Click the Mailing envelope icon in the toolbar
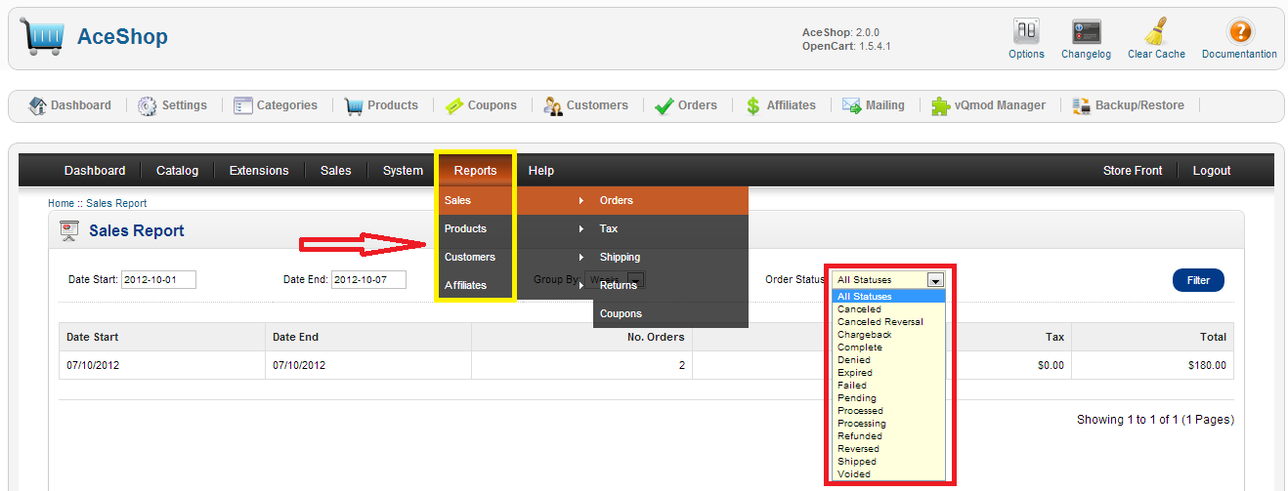 click(851, 105)
